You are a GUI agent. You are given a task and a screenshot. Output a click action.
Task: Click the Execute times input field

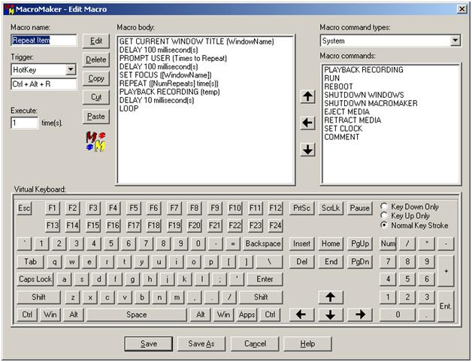(x=25, y=123)
